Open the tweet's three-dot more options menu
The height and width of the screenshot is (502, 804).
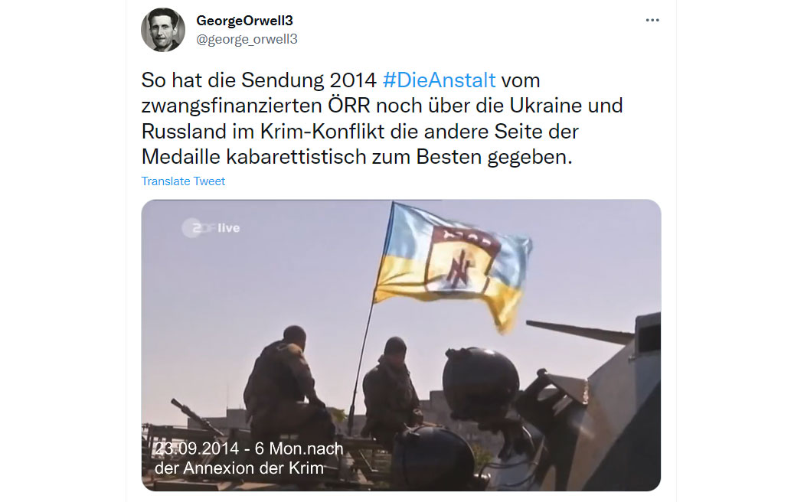tap(652, 20)
